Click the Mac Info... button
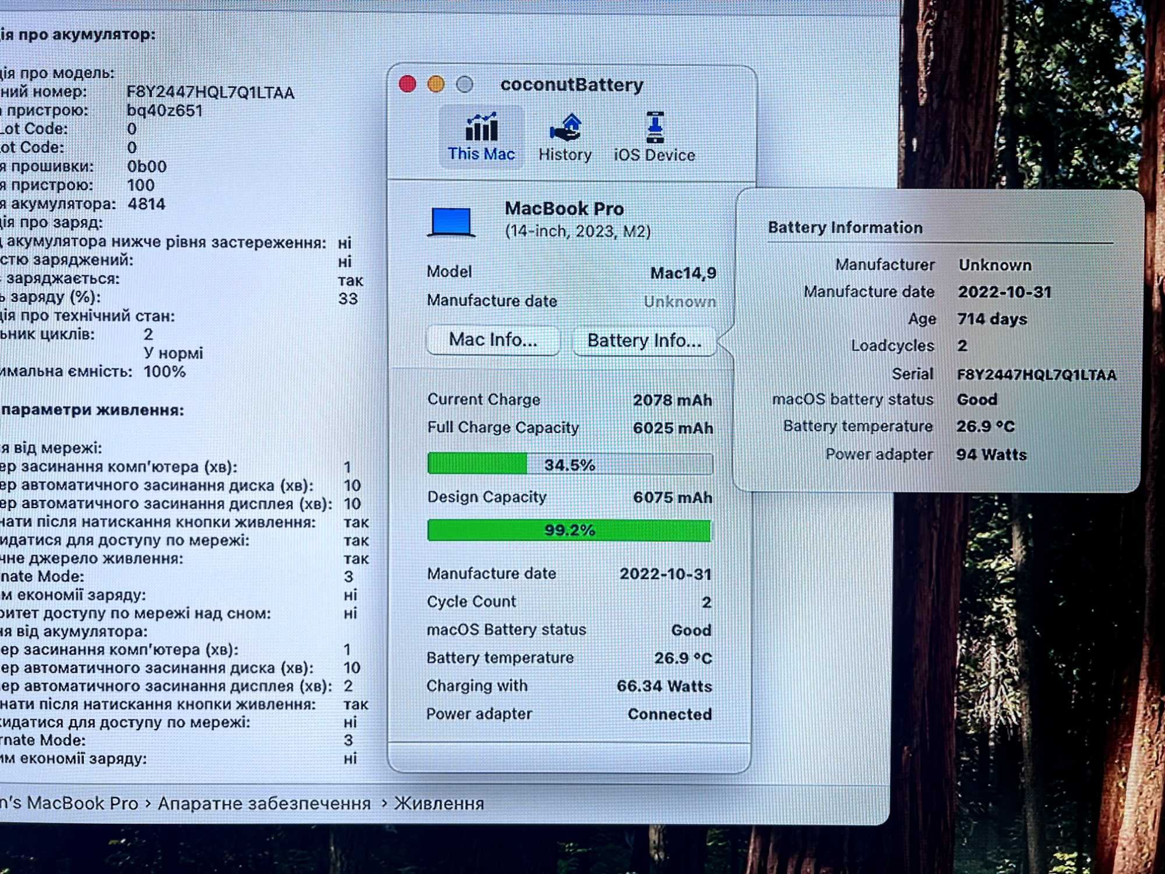 [493, 340]
